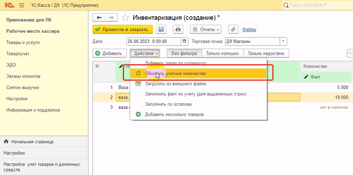353x175 pixels.
Task: Switch to Только излишки filter
Action: [223, 53]
